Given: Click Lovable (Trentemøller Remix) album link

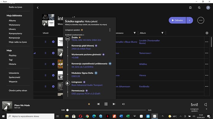Looking at the screenshot, I should point(149,42).
